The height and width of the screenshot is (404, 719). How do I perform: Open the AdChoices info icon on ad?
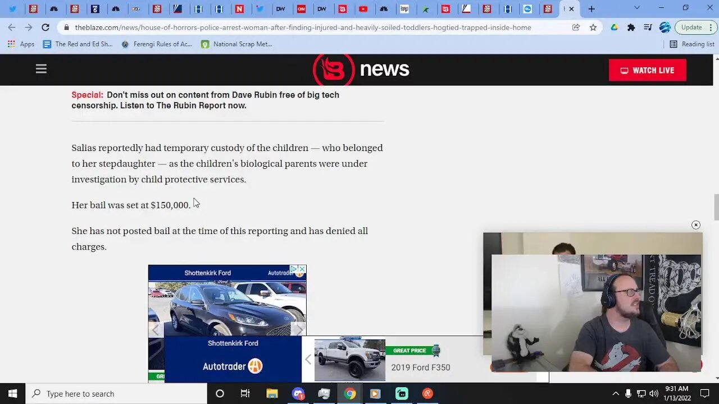[293, 269]
